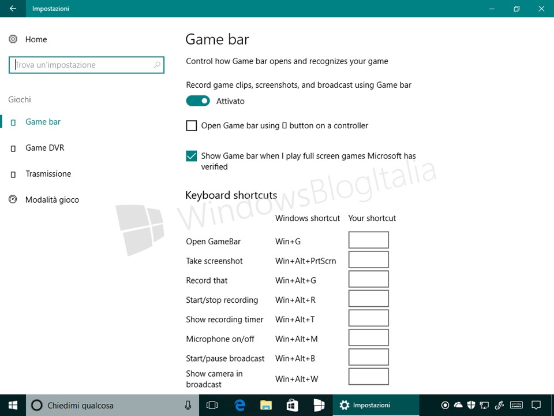Open the white four-pane app pinned after Store
554x416 pixels.
click(x=319, y=405)
